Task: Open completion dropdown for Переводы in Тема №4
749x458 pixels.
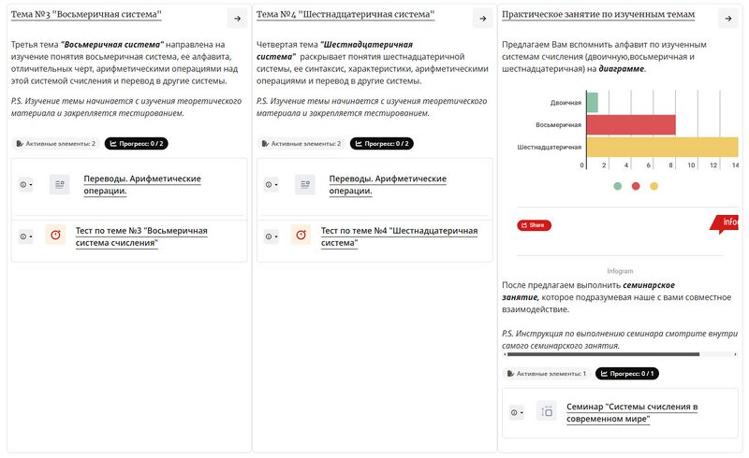Action: (x=272, y=185)
